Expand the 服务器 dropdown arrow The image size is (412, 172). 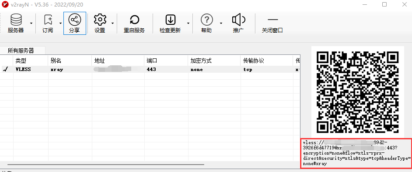tap(31, 24)
